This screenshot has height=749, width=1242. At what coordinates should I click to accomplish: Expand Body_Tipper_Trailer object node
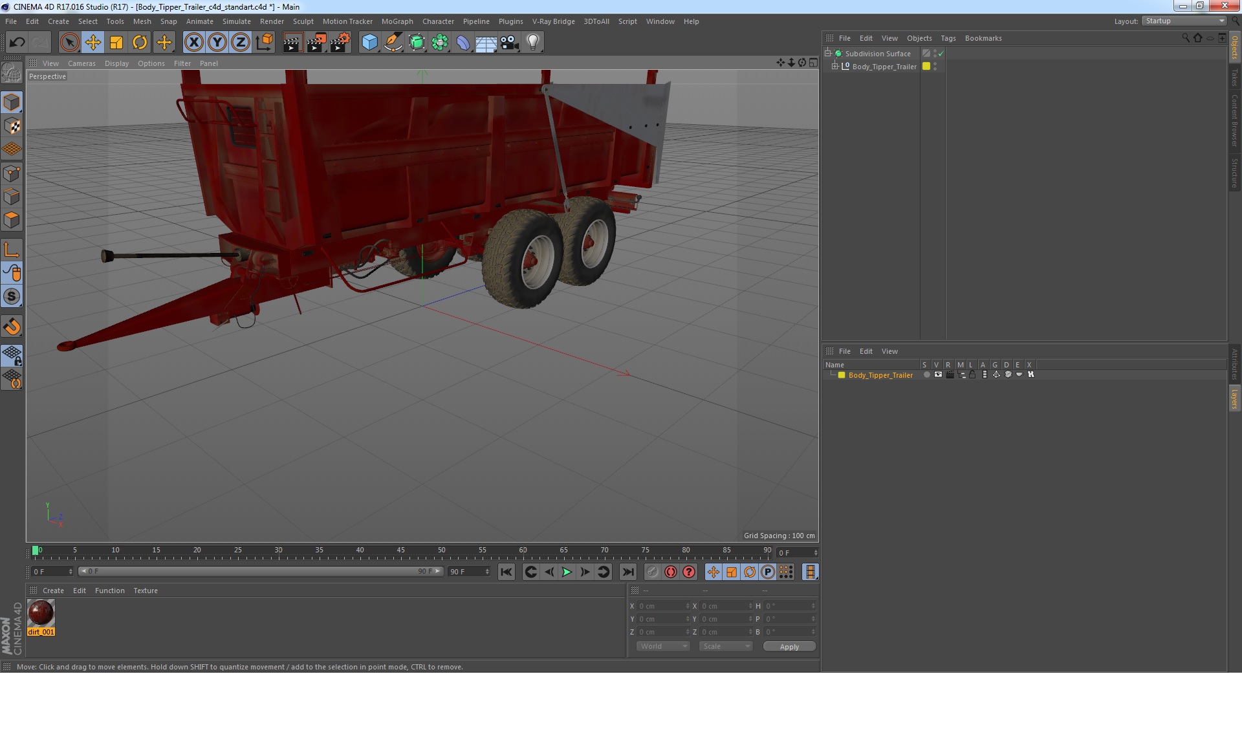(x=834, y=66)
